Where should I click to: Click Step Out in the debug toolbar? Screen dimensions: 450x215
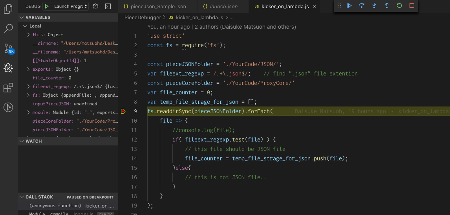tap(386, 6)
